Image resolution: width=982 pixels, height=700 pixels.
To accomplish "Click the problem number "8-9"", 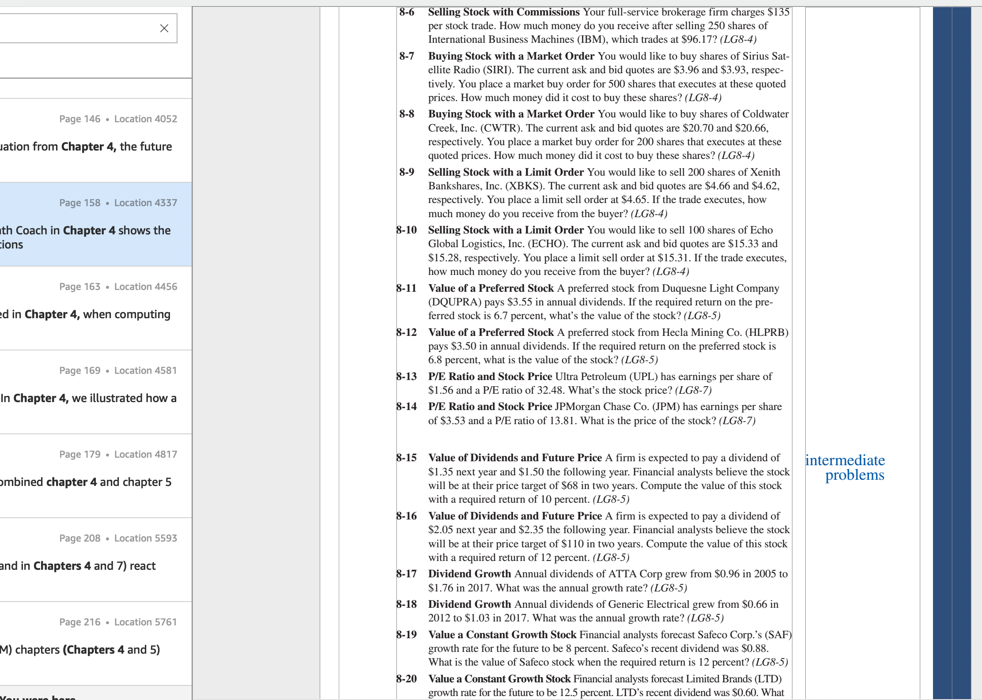I will (407, 172).
